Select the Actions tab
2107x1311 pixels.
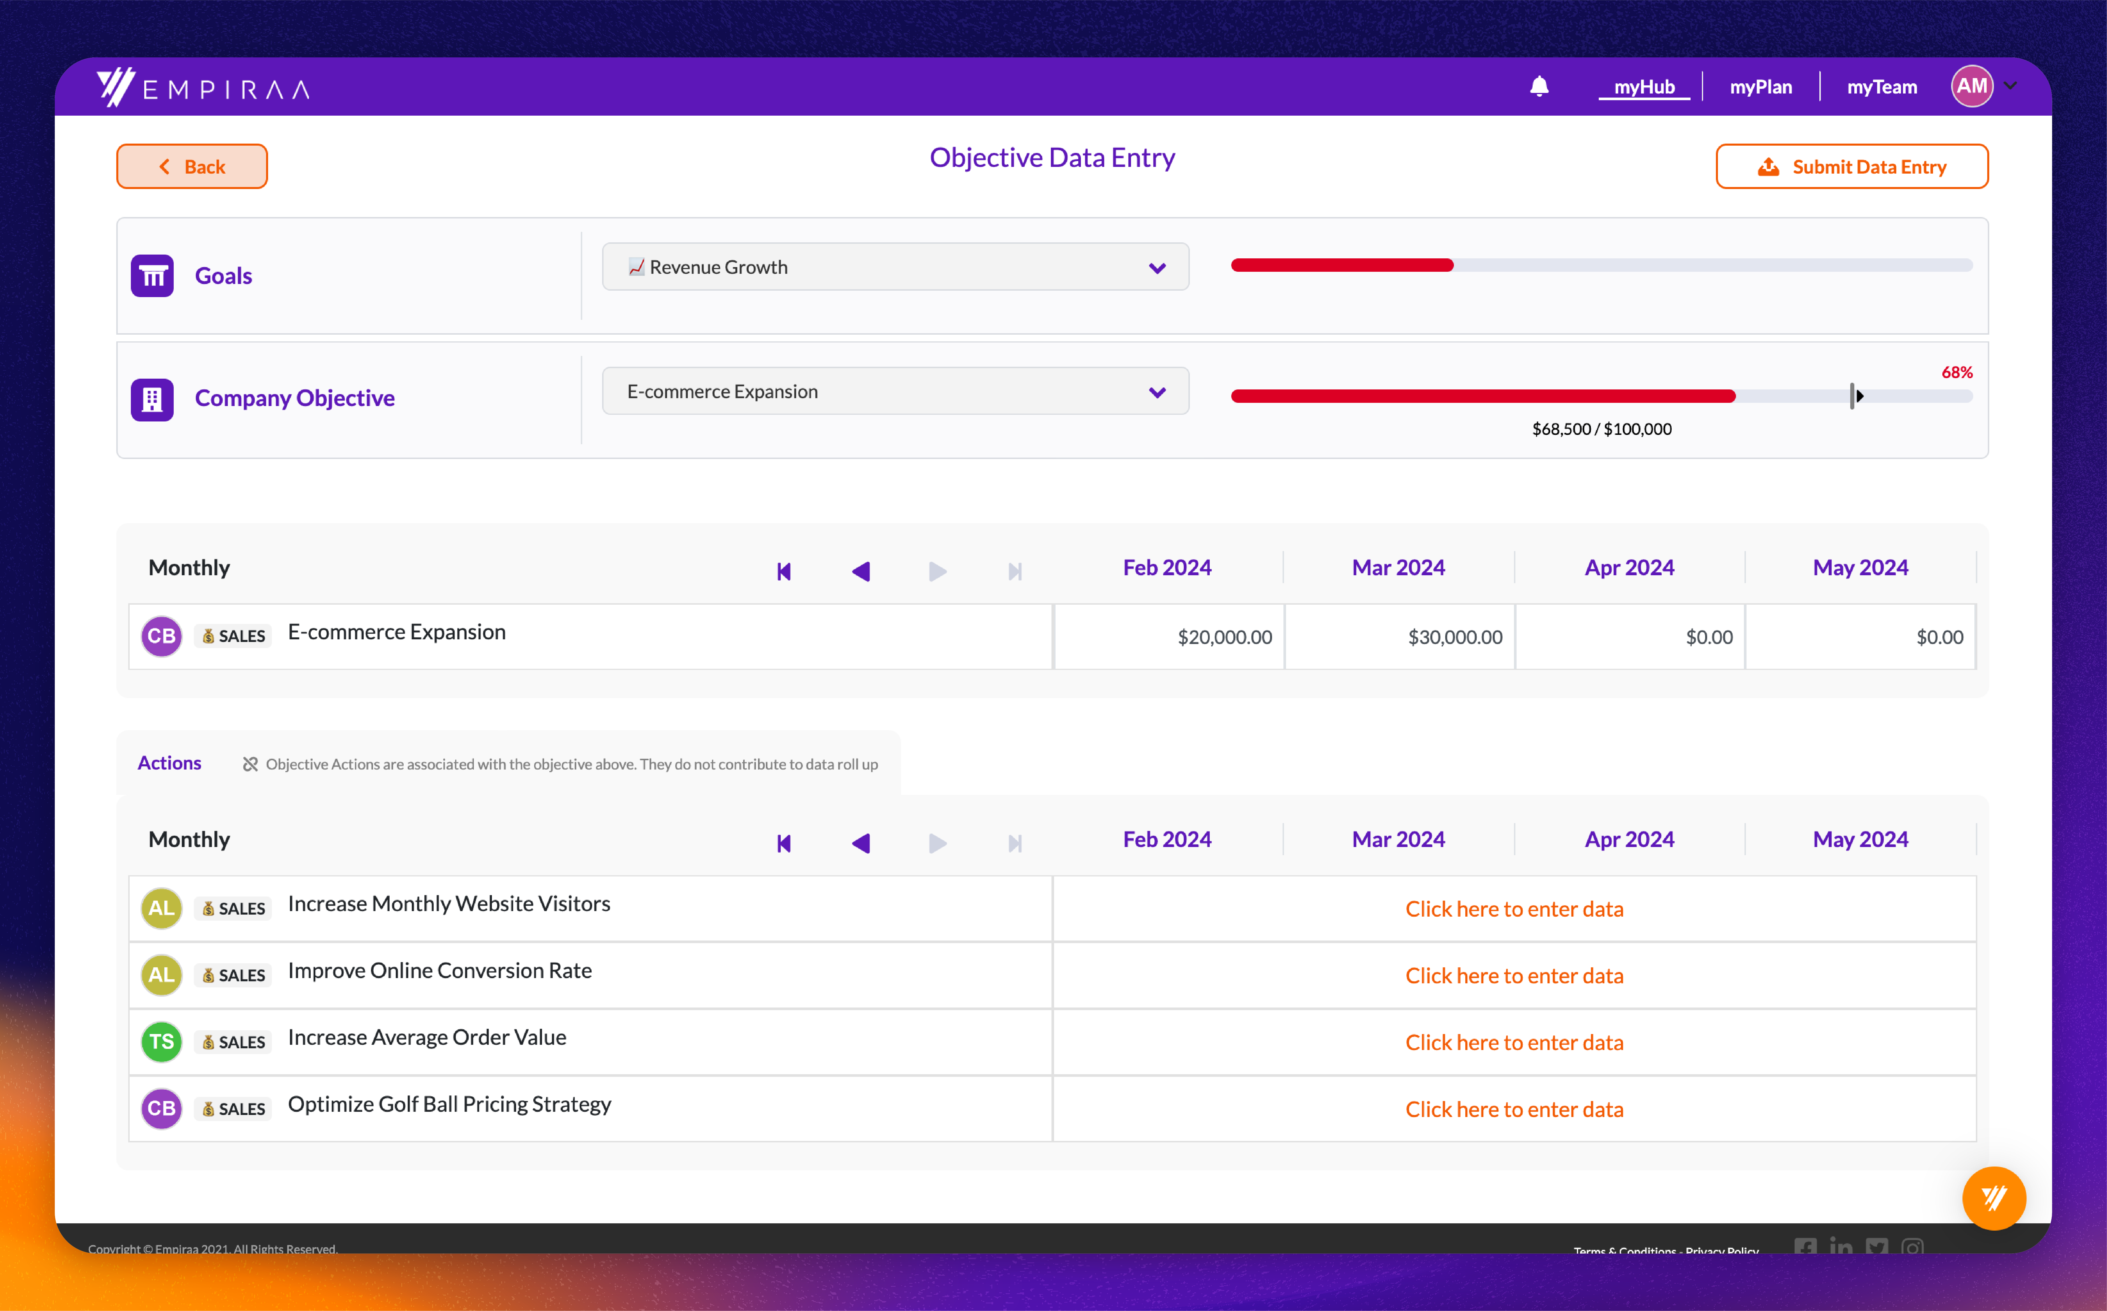(x=169, y=763)
